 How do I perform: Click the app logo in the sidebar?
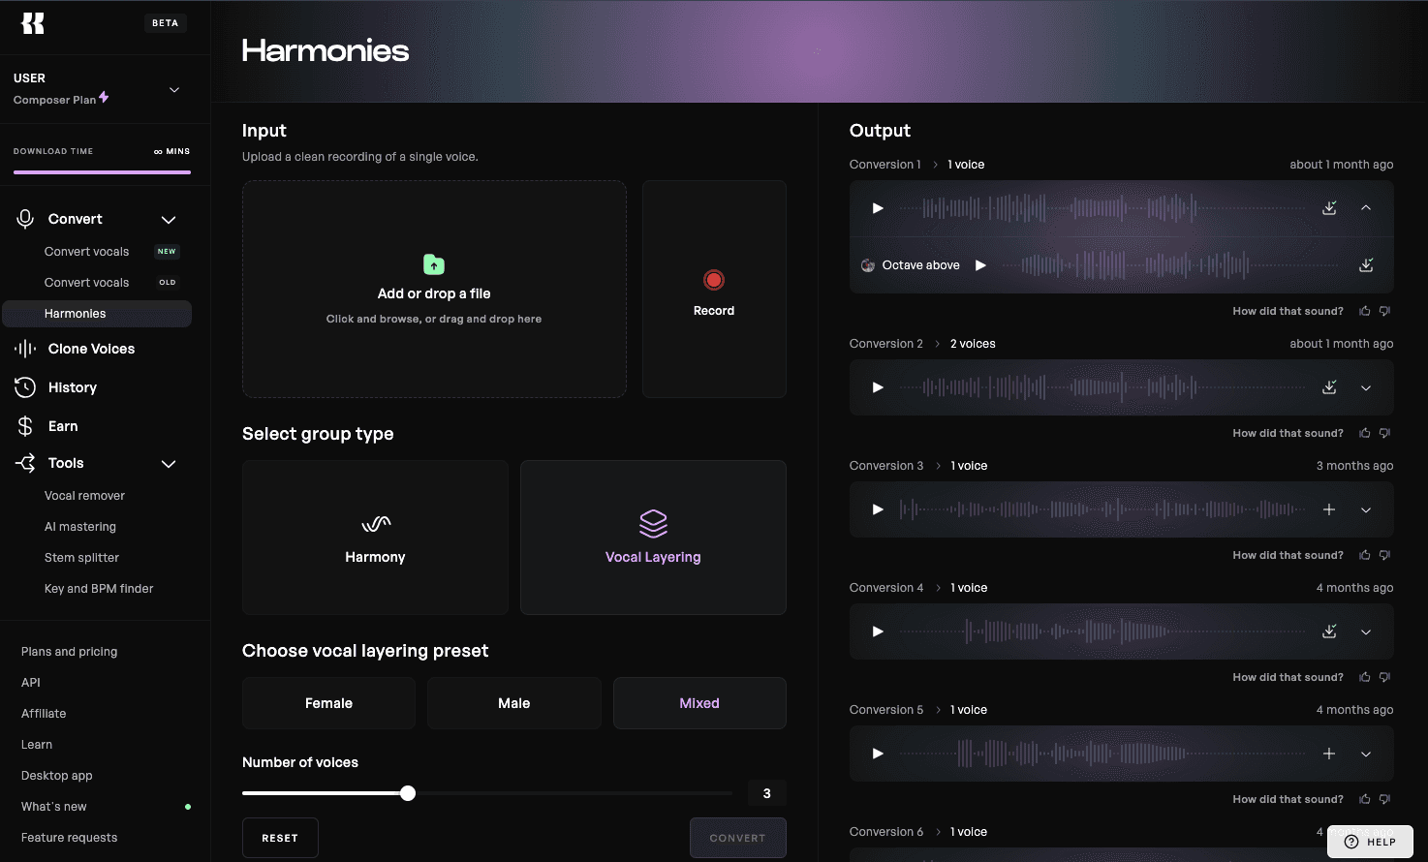pos(33,23)
